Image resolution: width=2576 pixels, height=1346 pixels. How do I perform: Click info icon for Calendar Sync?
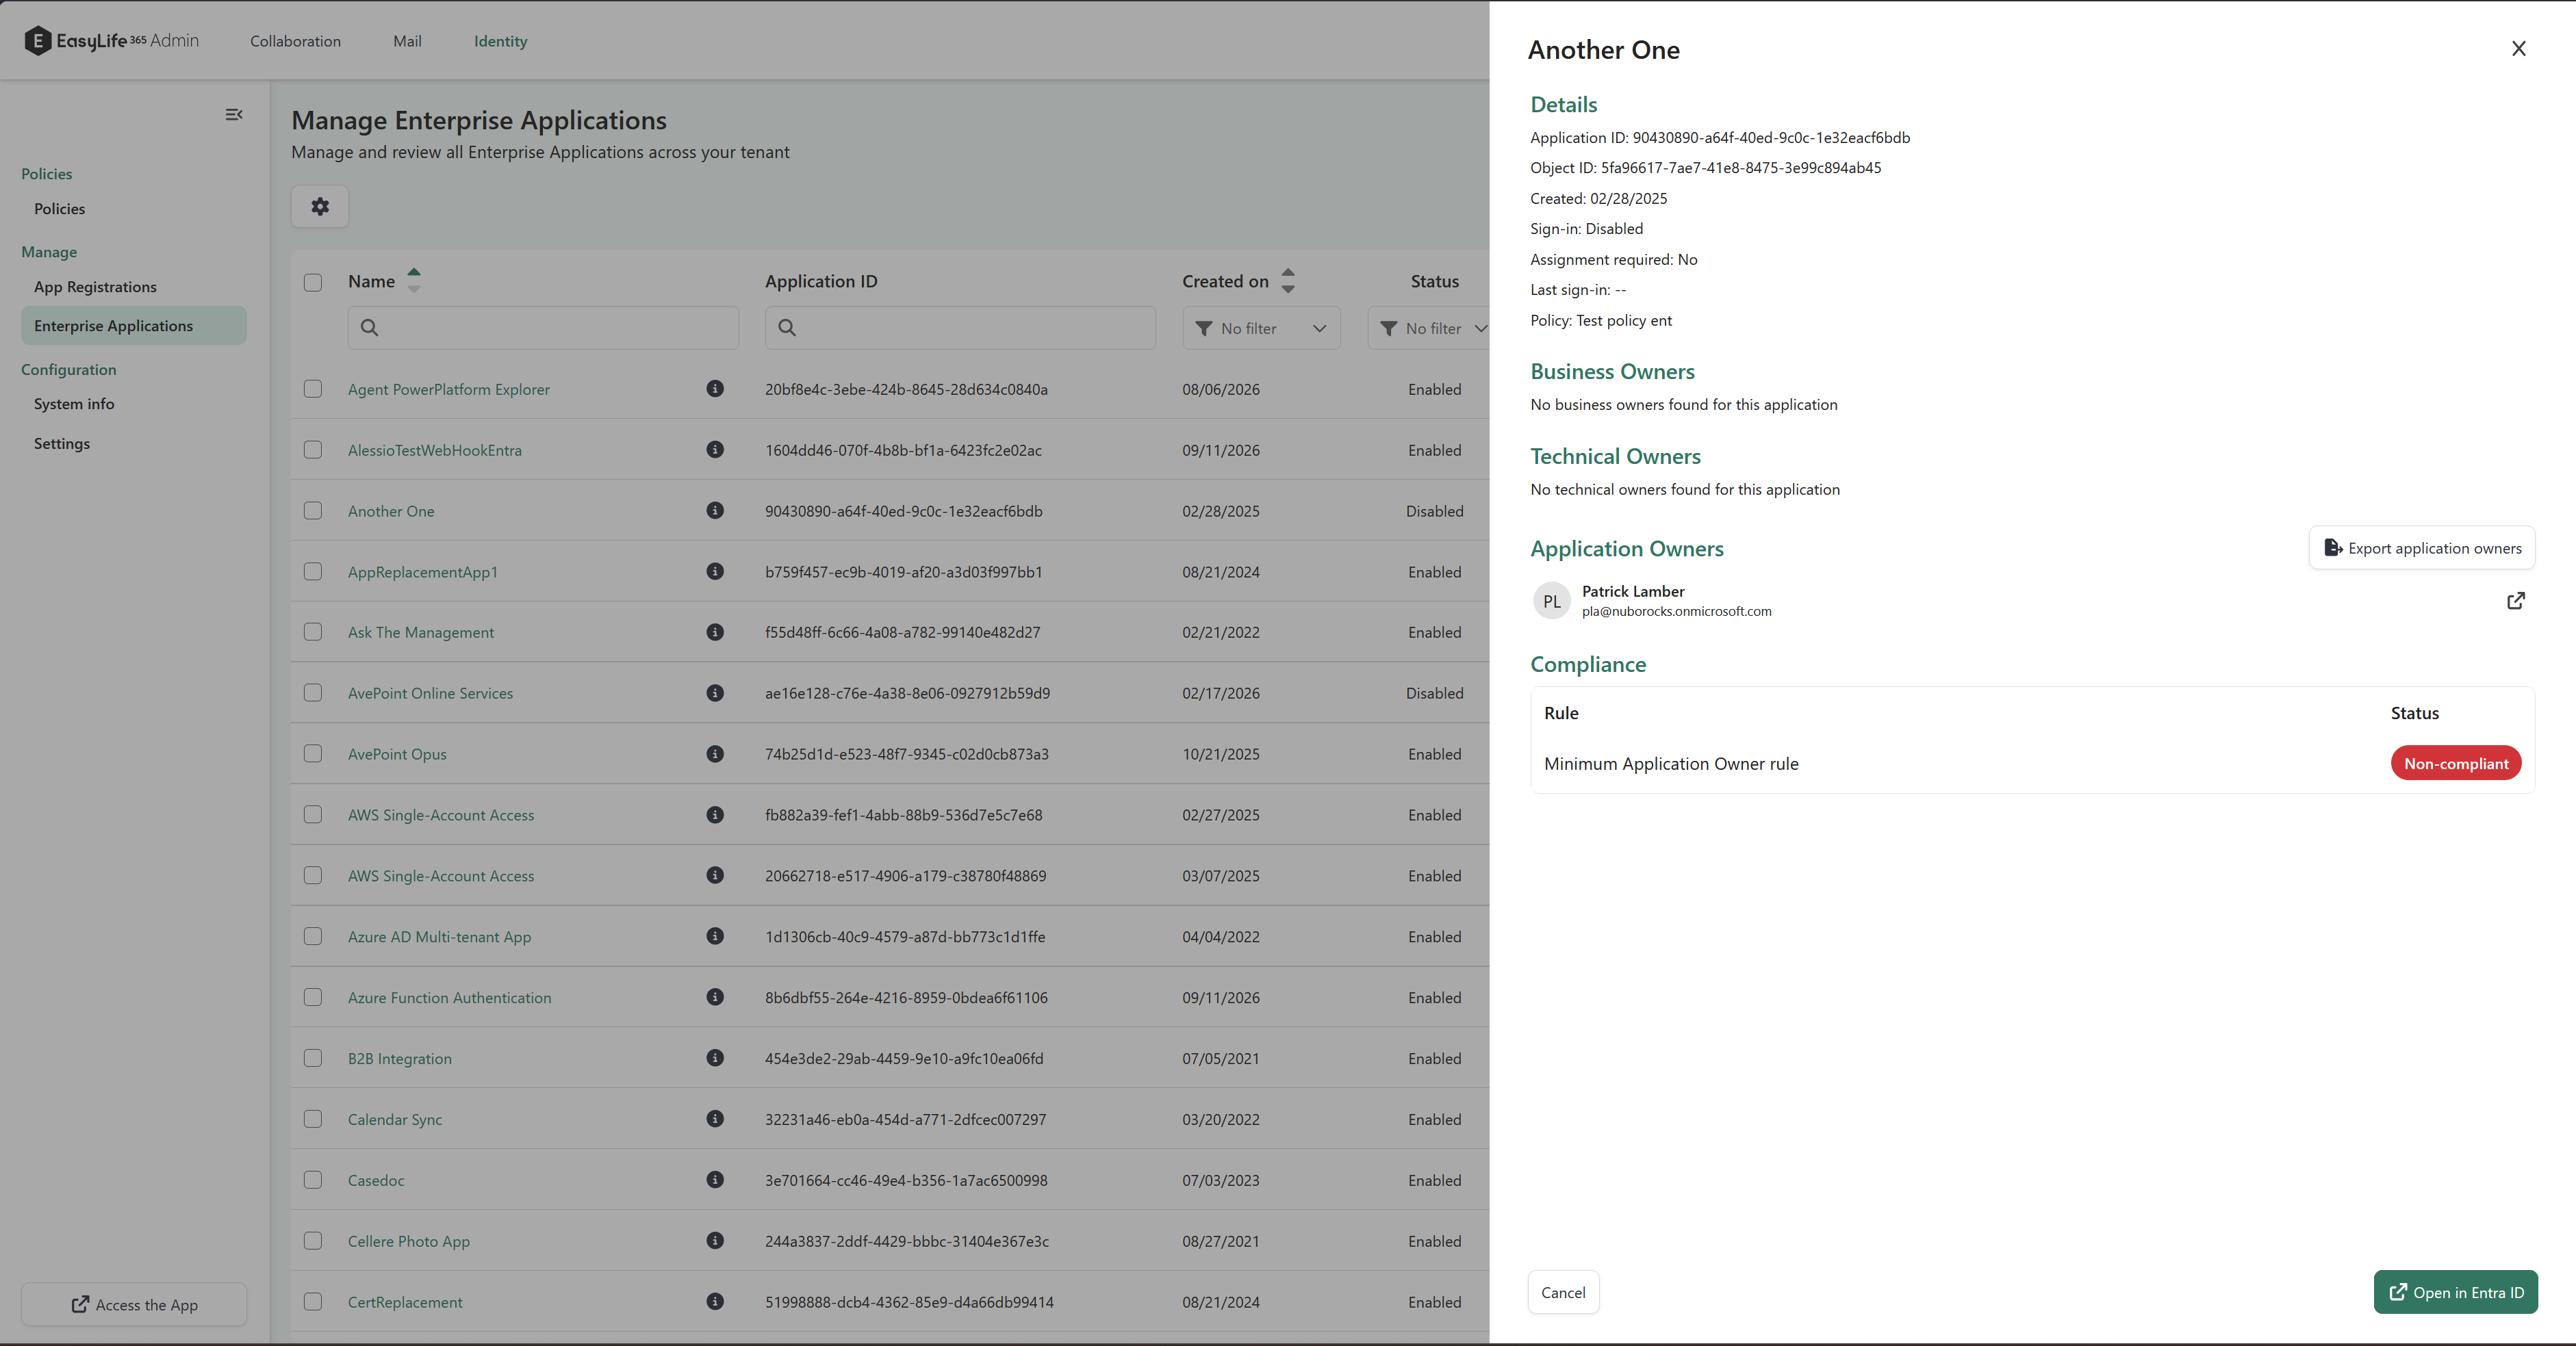click(715, 1119)
